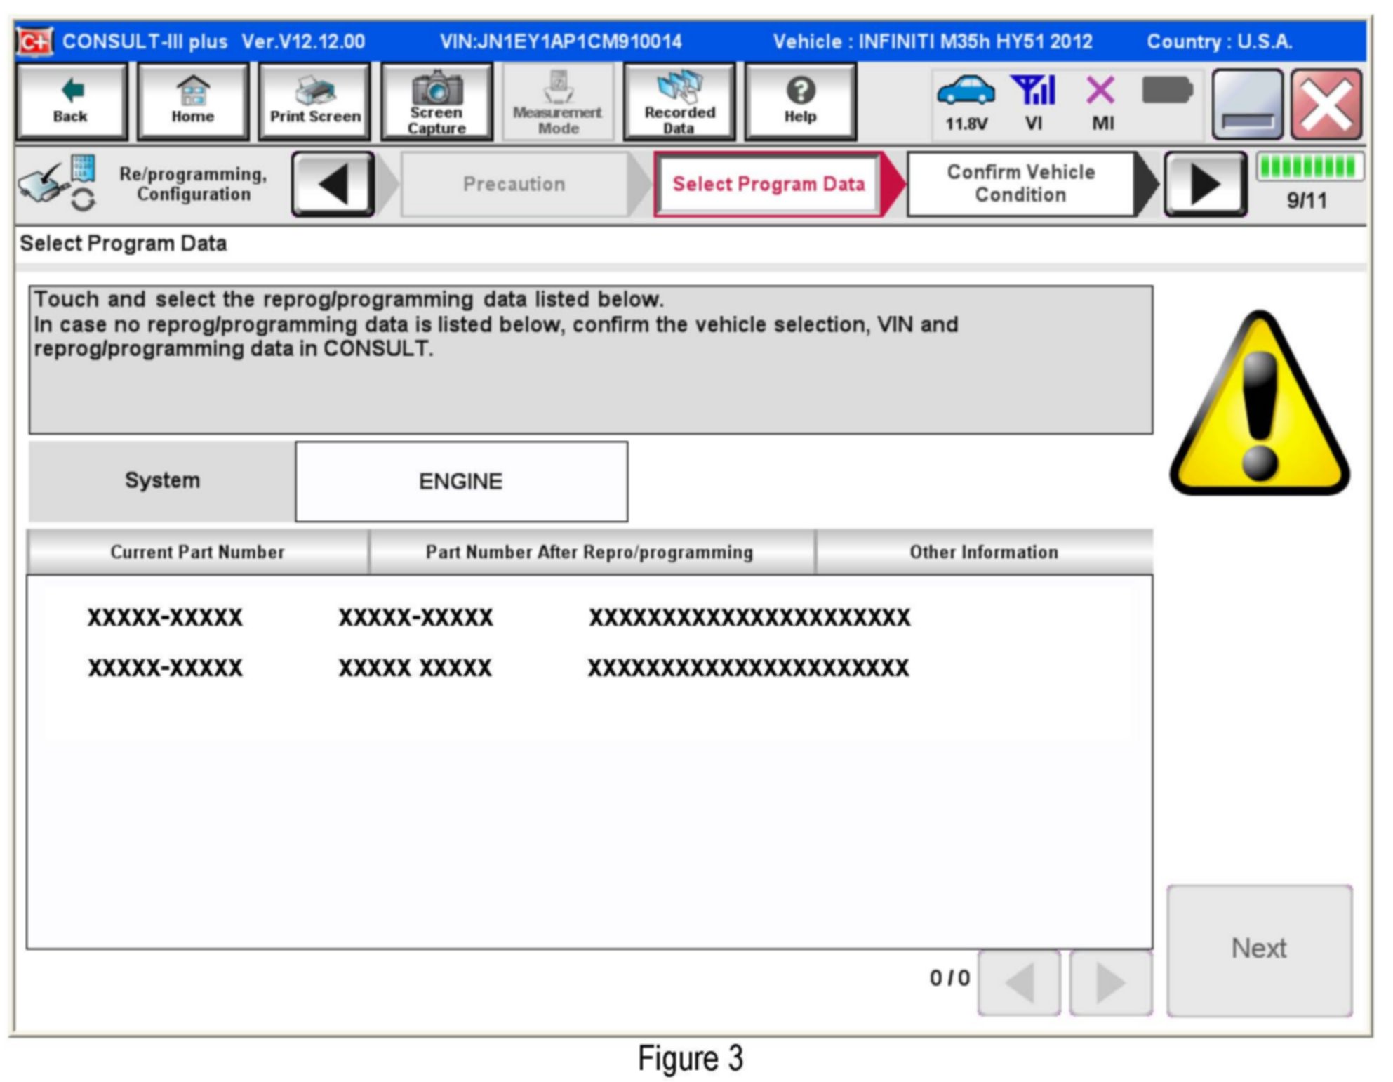Open Recorded Data
This screenshot has height=1082, width=1393.
tap(679, 101)
